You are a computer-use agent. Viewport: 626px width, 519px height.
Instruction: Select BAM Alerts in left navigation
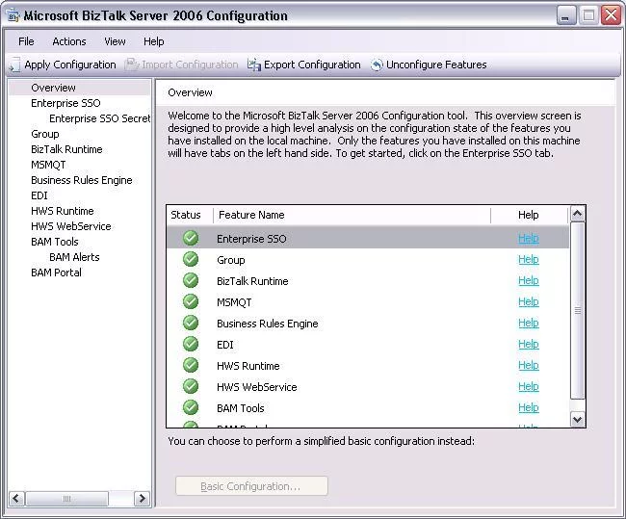pos(74,257)
